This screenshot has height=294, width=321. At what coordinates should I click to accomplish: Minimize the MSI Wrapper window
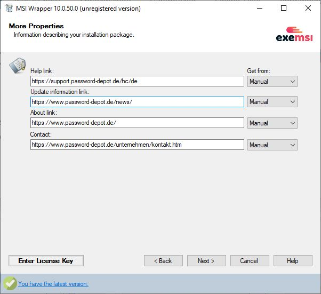click(260, 8)
